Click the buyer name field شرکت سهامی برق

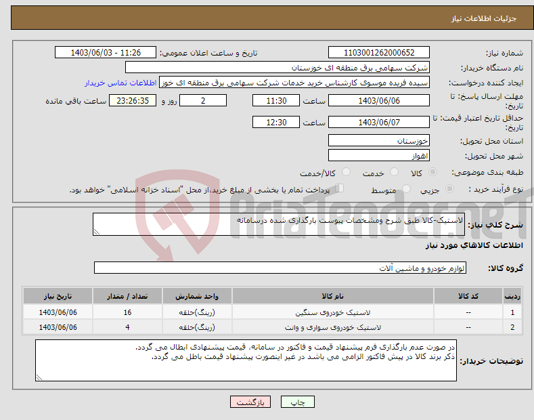(277, 67)
